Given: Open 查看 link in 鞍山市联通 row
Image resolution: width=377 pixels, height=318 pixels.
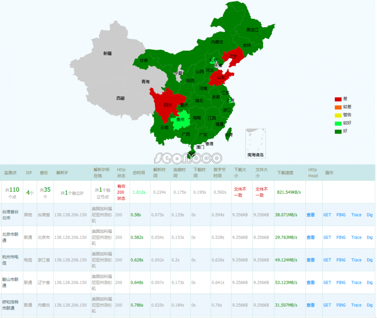Looking at the screenshot, I should pos(310,283).
